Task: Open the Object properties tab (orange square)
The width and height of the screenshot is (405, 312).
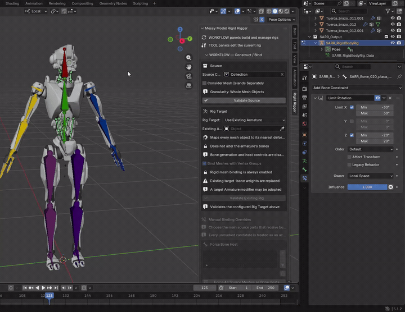Action: pos(304,135)
